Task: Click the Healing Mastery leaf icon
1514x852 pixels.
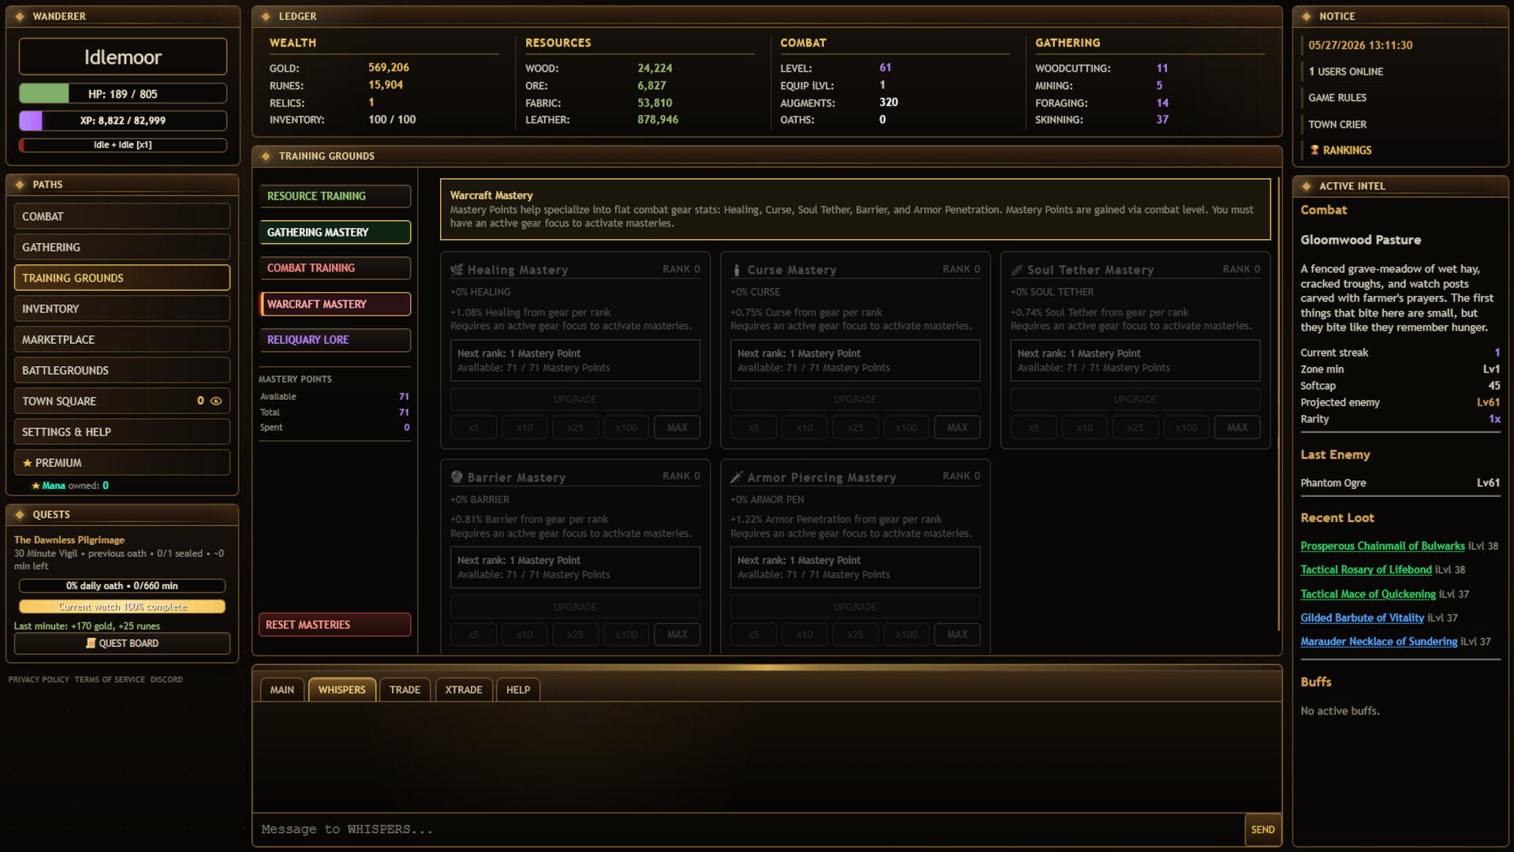Action: point(457,270)
